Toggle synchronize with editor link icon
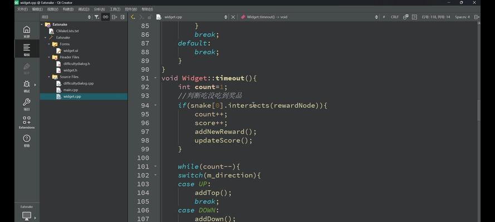Image resolution: width=495 pixels, height=222 pixels. (105, 17)
